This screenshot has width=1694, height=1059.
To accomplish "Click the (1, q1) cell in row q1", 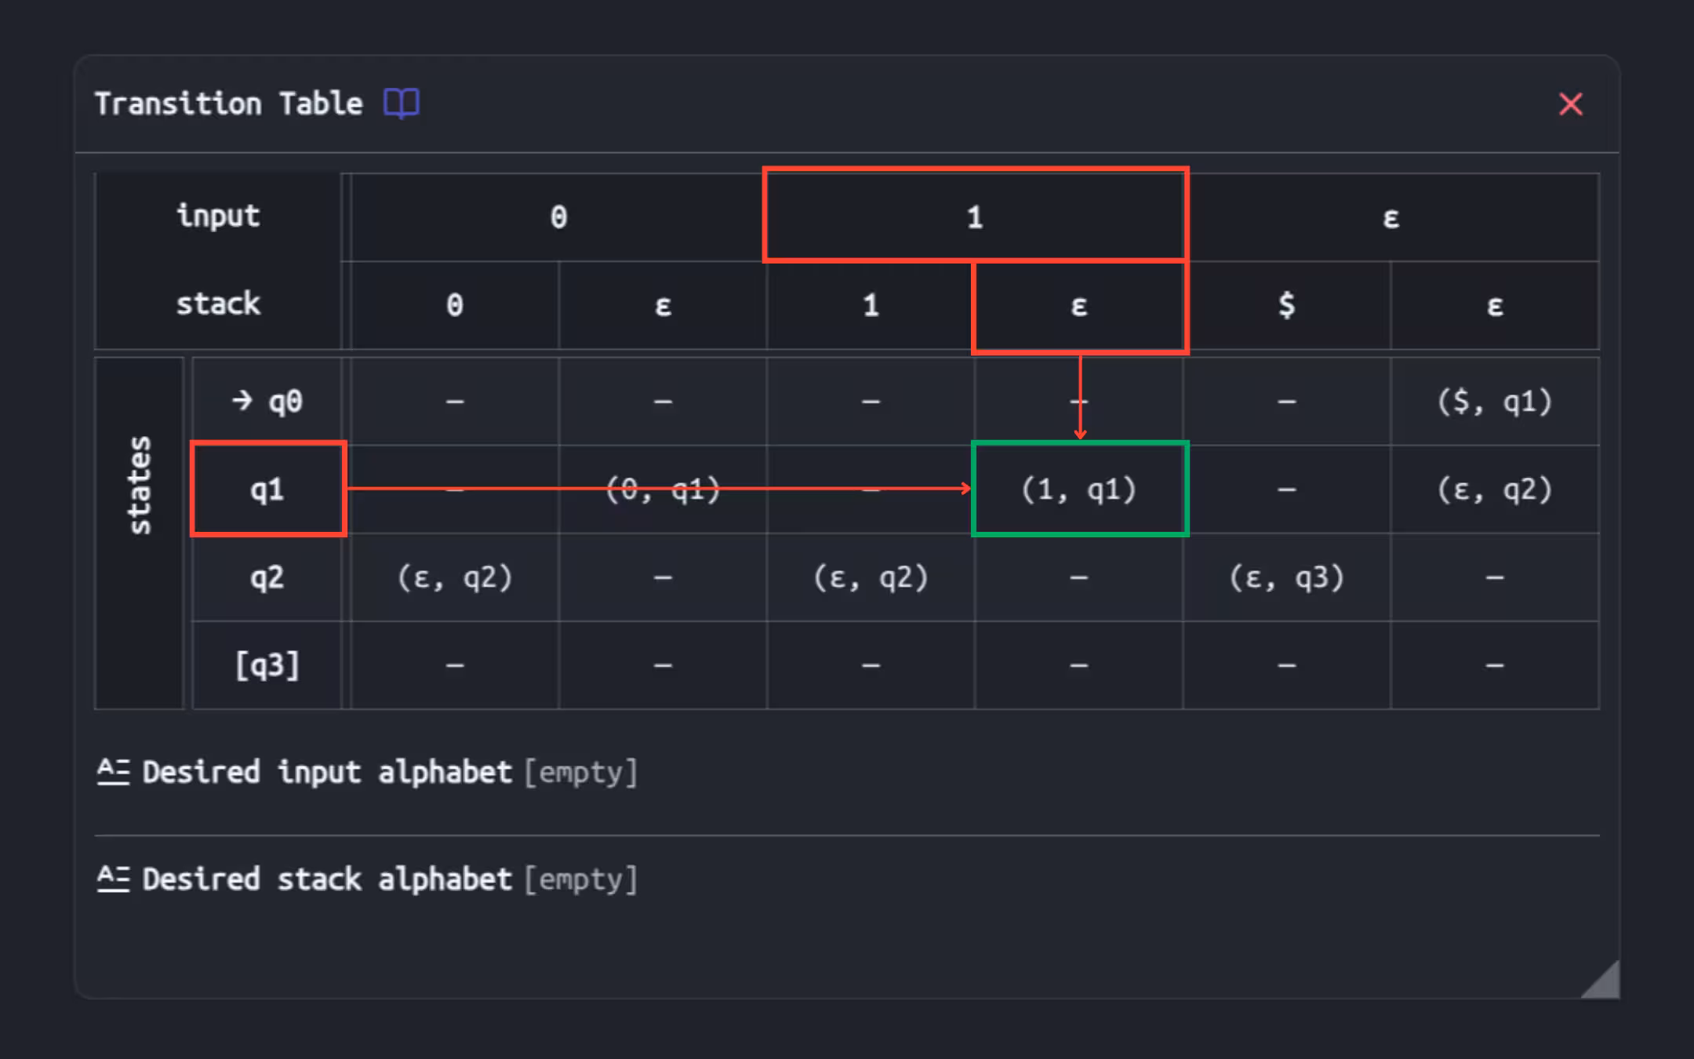I will point(1079,489).
